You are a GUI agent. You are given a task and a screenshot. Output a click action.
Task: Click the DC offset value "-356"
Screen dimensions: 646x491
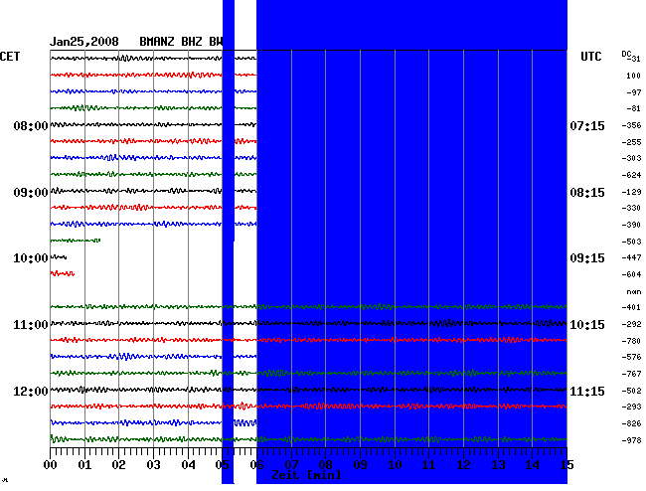pos(631,125)
